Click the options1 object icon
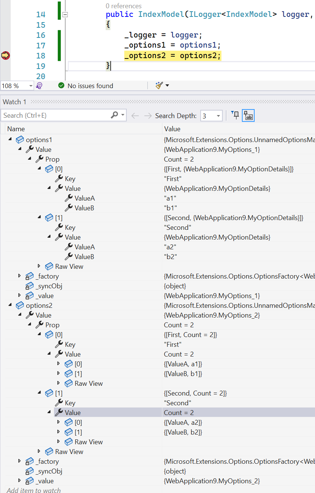Screen dimensions: 315x493 (x=19, y=139)
